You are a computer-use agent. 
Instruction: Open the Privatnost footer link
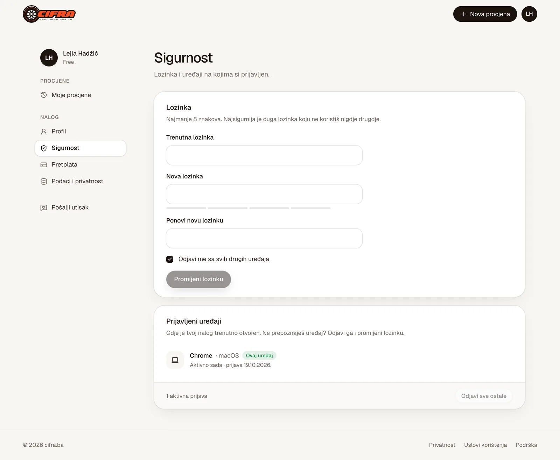442,445
